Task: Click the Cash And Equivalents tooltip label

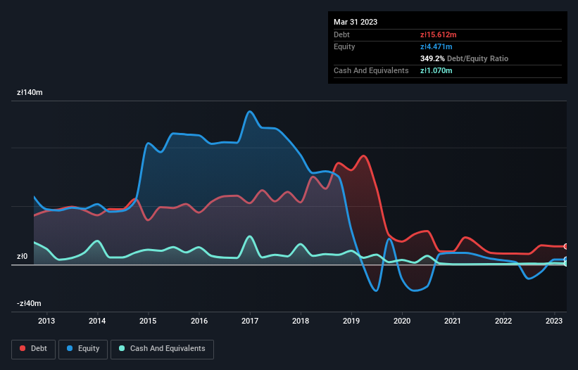Action: coord(371,70)
